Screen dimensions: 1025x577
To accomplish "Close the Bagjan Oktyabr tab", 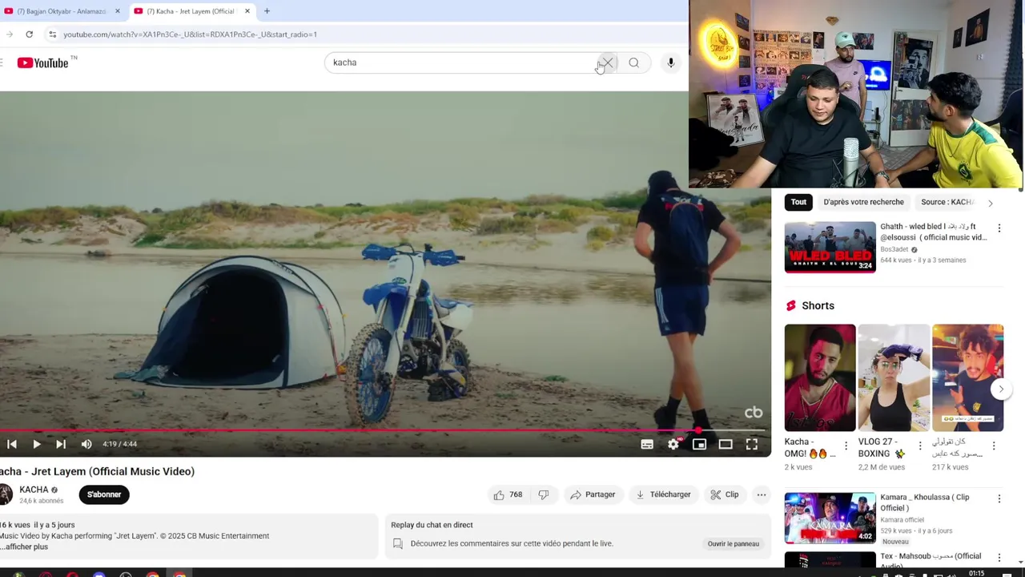I will (117, 11).
